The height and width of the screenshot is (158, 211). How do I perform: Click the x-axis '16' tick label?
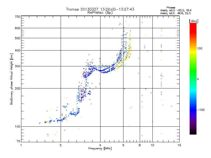click(x=179, y=145)
